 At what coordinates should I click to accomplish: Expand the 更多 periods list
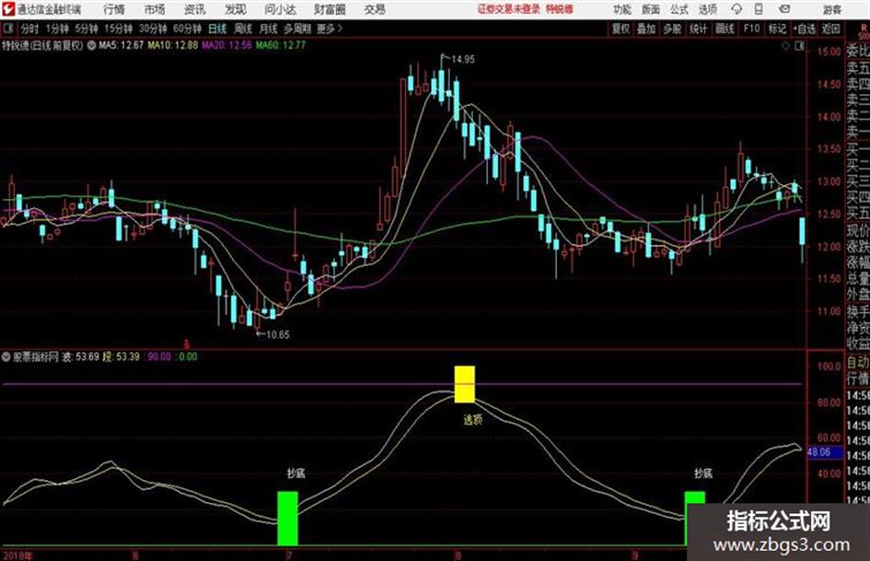pyautogui.click(x=330, y=29)
